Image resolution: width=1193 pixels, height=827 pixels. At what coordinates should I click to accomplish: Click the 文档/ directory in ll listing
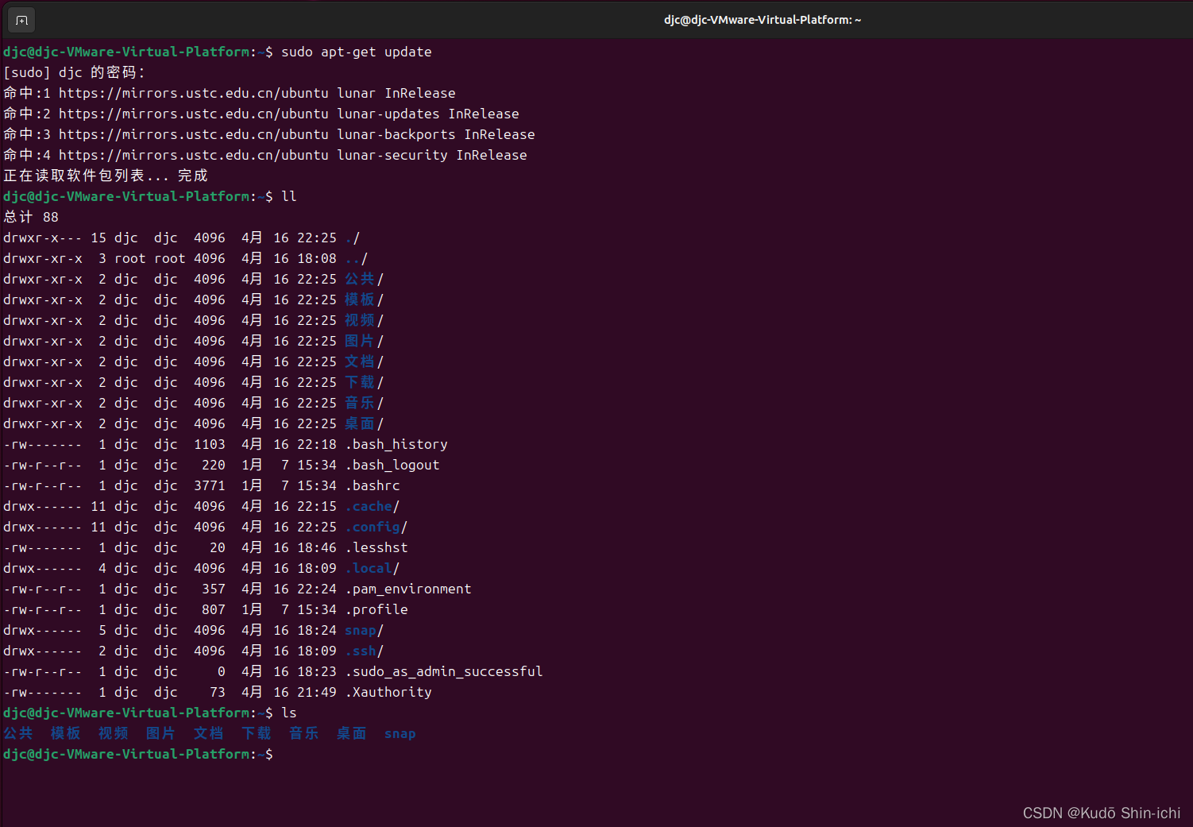pyautogui.click(x=365, y=361)
